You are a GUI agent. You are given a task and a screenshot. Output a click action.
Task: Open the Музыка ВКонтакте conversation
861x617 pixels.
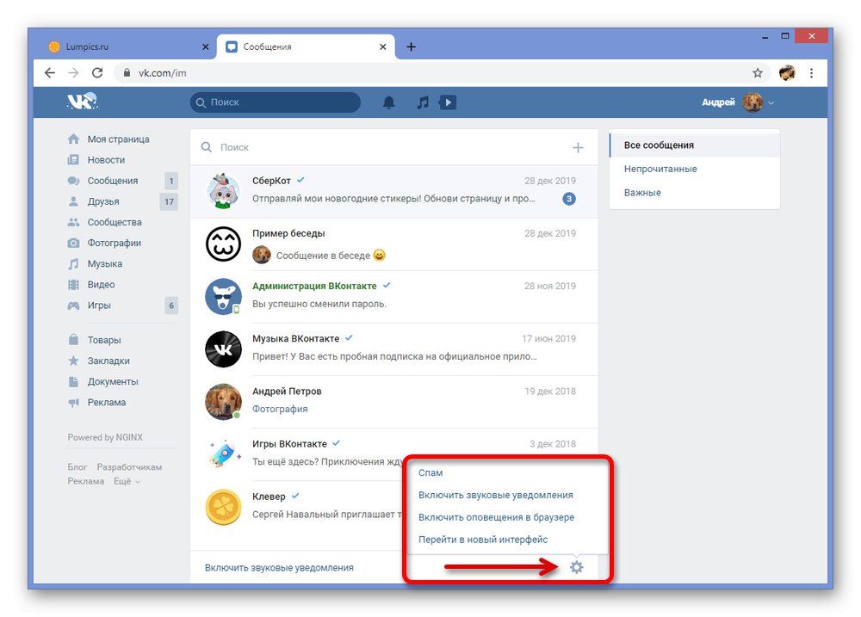[x=394, y=349]
